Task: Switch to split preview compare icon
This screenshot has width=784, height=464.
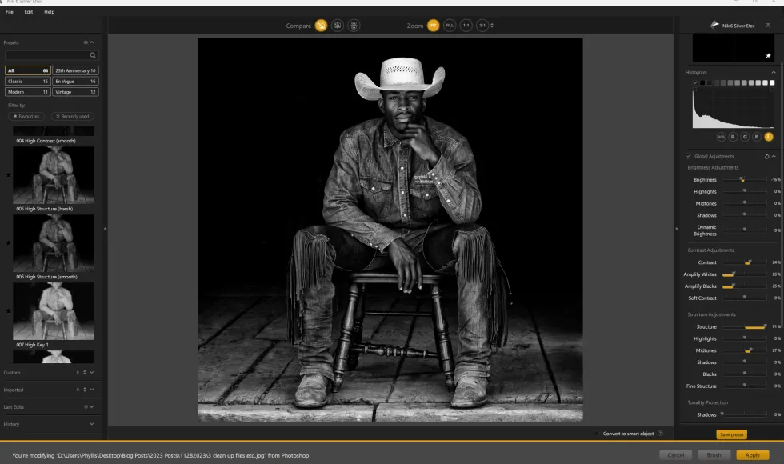Action: (x=338, y=26)
